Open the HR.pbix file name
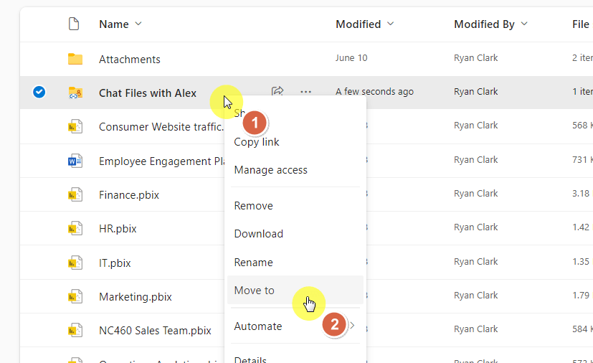The height and width of the screenshot is (363, 593). [x=118, y=229]
